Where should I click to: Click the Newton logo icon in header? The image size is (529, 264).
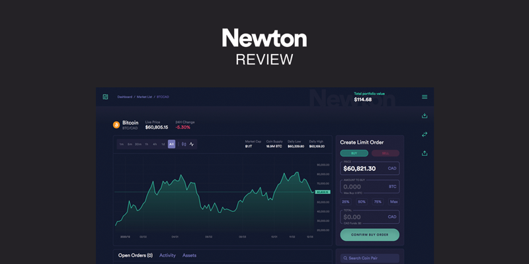click(105, 97)
